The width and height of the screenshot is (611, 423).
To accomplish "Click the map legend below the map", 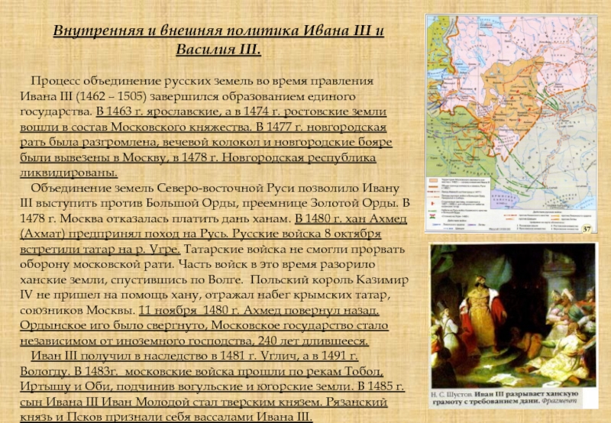I will click(x=511, y=205).
